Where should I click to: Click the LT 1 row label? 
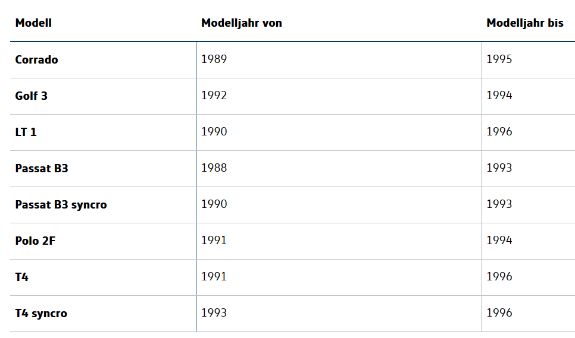click(26, 132)
